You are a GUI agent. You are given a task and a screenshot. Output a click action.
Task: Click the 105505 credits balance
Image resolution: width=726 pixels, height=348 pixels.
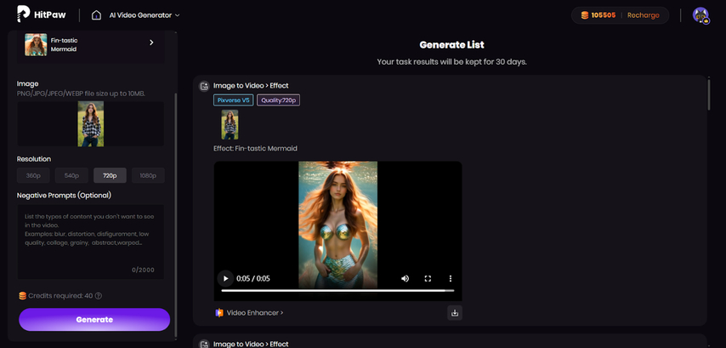pos(604,15)
